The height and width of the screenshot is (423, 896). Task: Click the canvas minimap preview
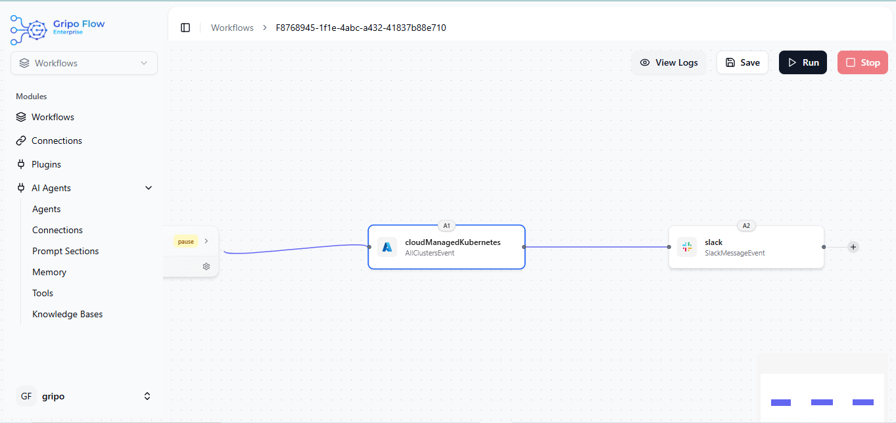(822, 396)
